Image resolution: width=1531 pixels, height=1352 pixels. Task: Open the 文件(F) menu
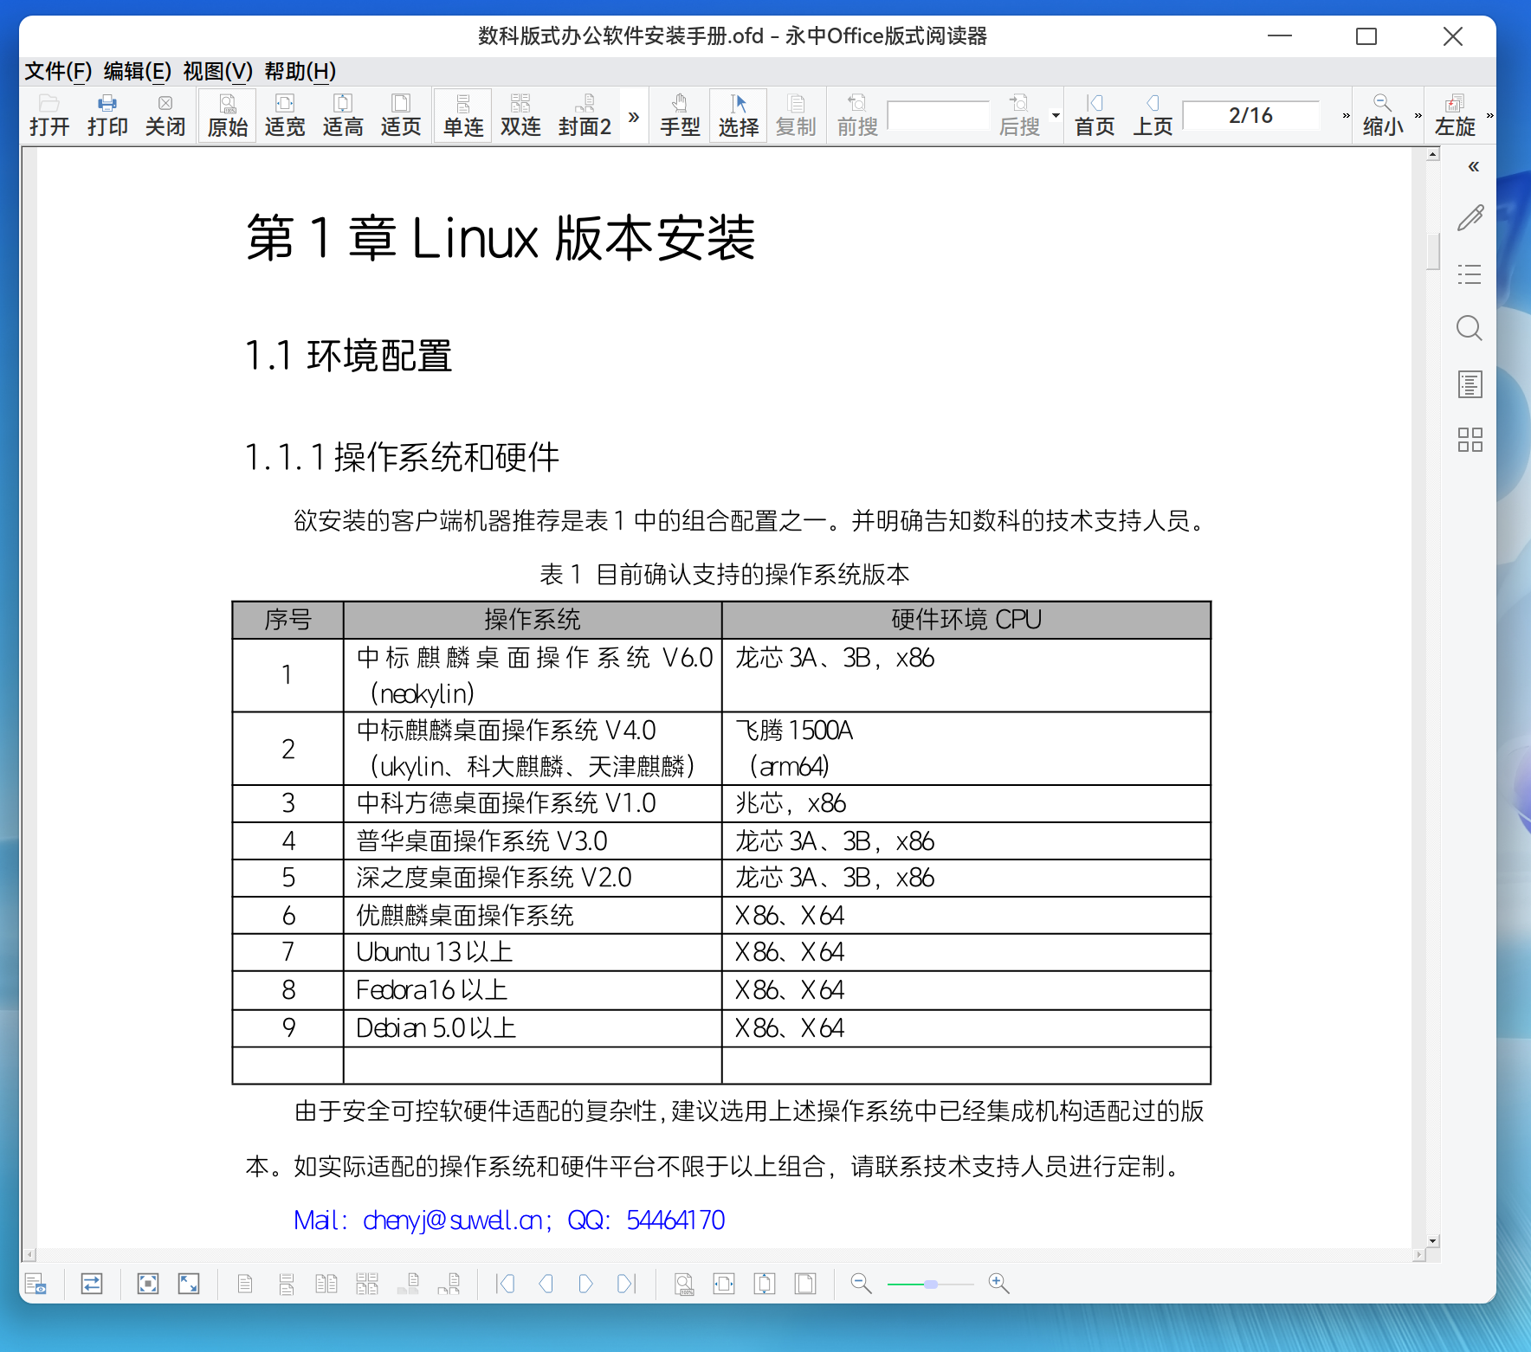pos(58,71)
